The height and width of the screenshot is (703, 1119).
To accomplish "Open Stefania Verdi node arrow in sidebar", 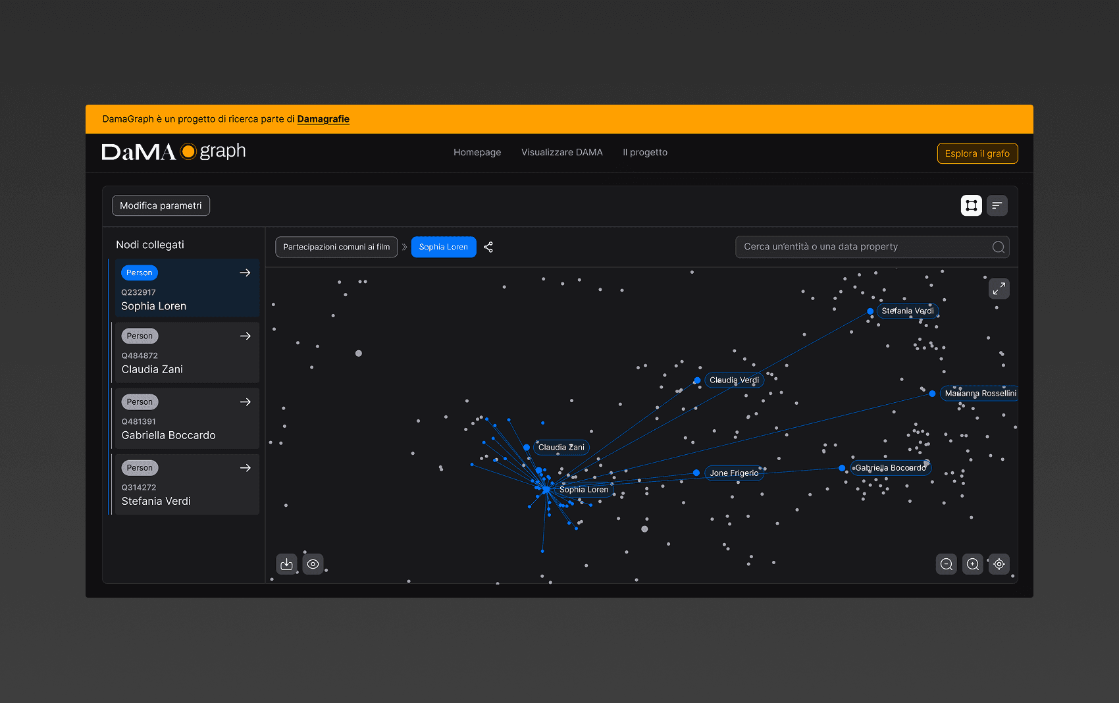I will (x=245, y=467).
